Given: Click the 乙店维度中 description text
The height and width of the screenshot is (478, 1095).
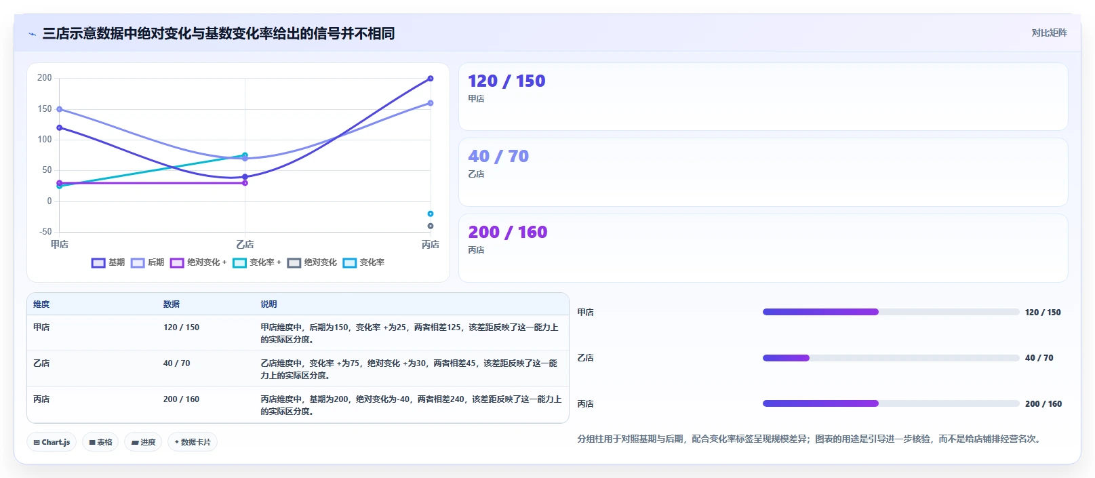Looking at the screenshot, I should [410, 370].
